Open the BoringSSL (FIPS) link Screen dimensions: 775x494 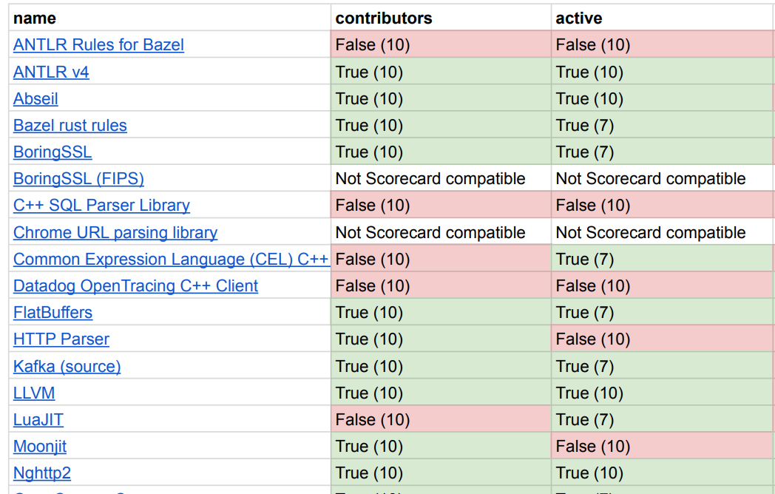click(78, 179)
